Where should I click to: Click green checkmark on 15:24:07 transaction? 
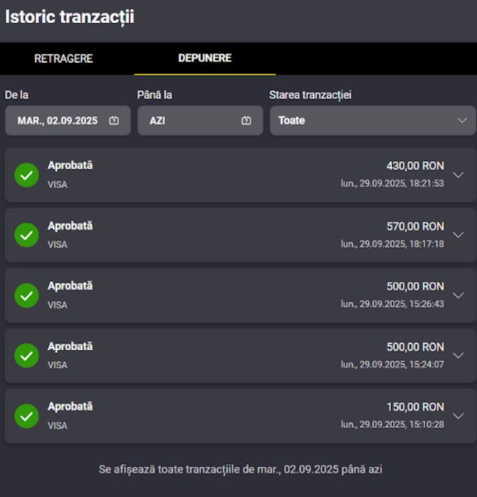tap(27, 356)
